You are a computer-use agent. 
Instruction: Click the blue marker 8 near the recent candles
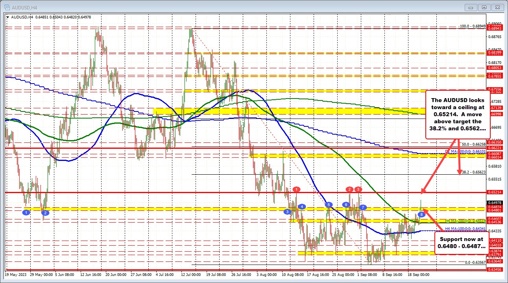pos(422,214)
